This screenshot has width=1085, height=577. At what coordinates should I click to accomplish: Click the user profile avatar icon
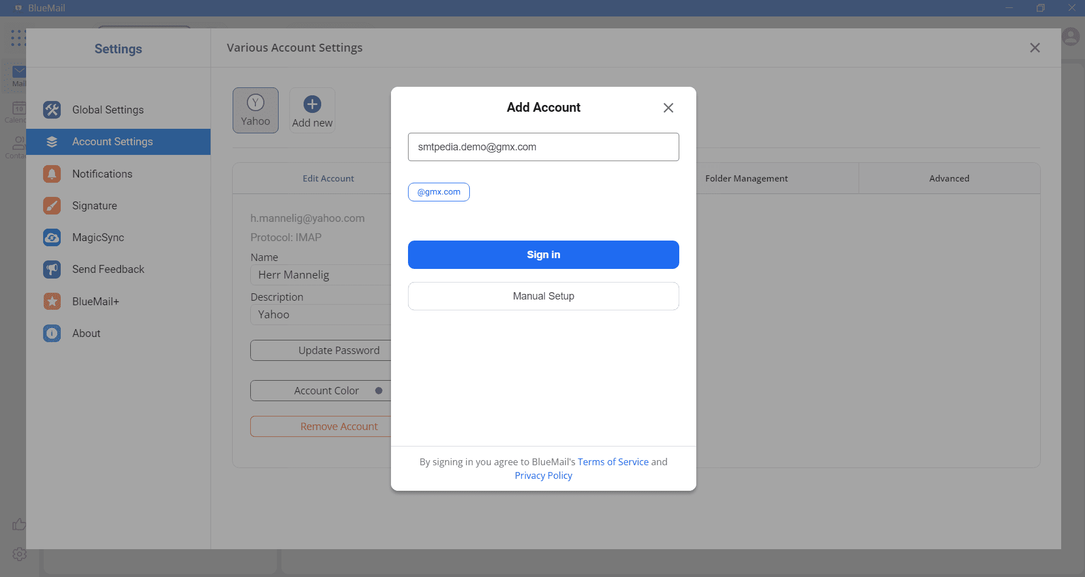click(x=1071, y=37)
